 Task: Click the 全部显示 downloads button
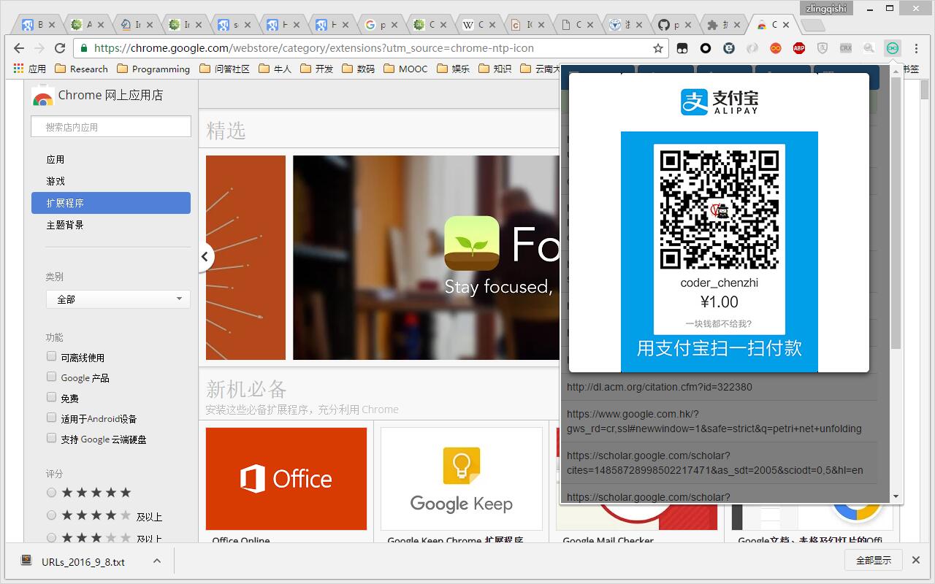point(874,561)
